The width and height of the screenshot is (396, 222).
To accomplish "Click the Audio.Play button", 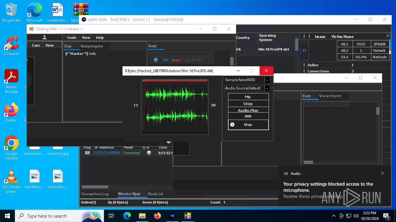I will [248, 110].
